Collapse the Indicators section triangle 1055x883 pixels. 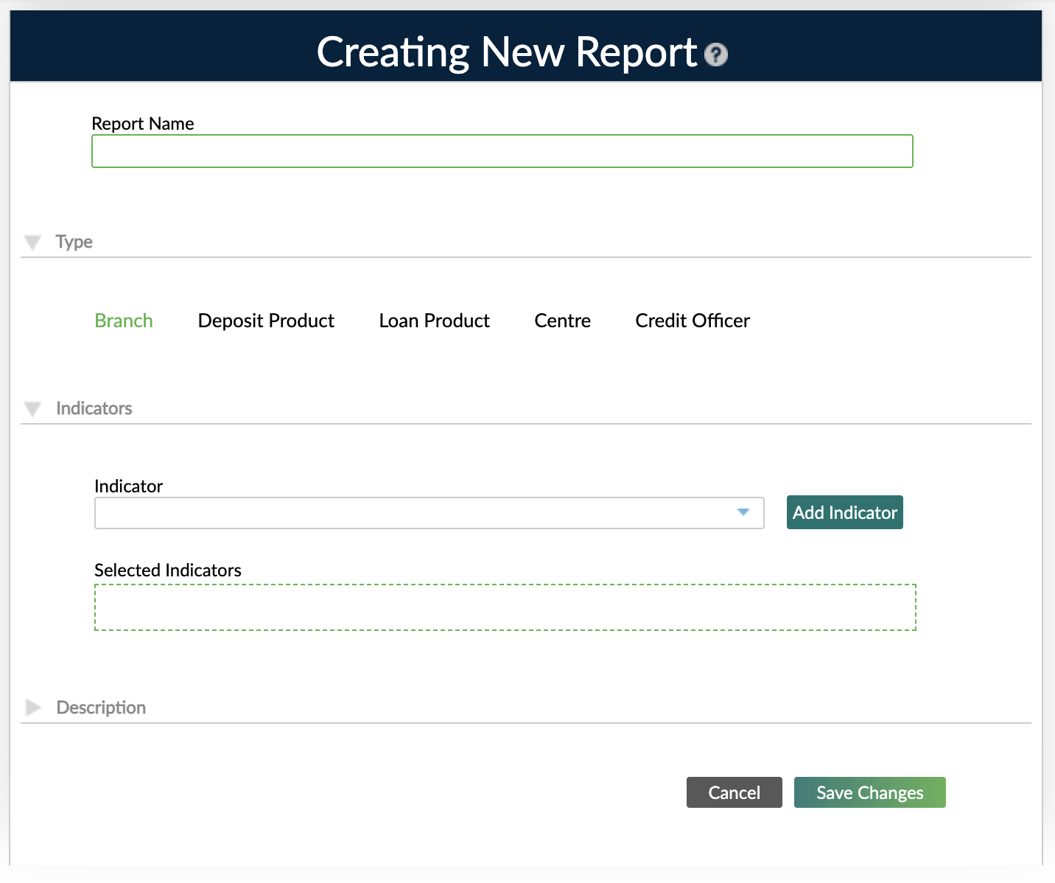pos(32,408)
